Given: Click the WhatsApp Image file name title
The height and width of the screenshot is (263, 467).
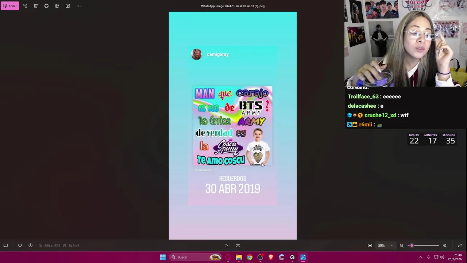Looking at the screenshot, I should (x=233, y=6).
